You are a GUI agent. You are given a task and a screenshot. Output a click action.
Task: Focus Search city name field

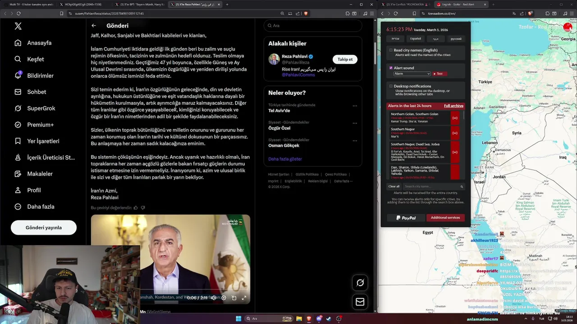(434, 186)
